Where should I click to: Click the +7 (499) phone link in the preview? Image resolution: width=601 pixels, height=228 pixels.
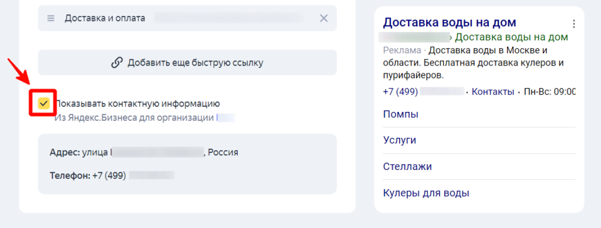click(x=424, y=92)
